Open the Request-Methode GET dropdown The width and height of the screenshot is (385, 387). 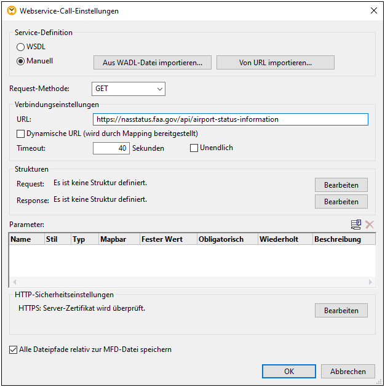click(129, 89)
